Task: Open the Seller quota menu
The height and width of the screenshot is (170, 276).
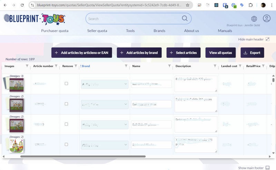Action: point(97,31)
